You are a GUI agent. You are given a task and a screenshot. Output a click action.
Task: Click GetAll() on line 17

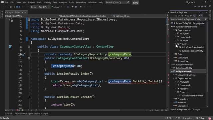click(139, 81)
